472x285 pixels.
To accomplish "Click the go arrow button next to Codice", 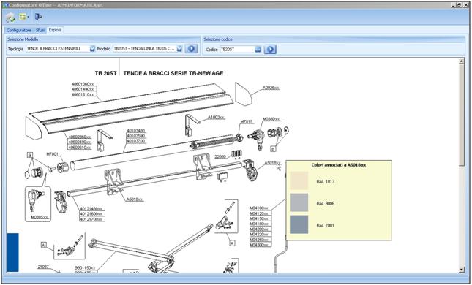I will tap(270, 49).
